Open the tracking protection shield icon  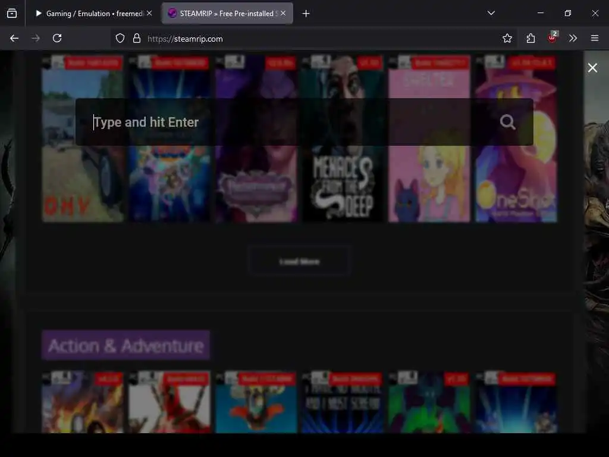click(120, 38)
